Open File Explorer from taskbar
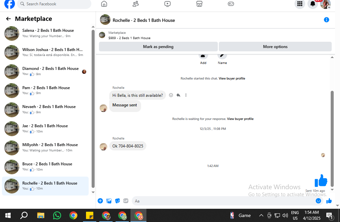 pyautogui.click(x=41, y=215)
